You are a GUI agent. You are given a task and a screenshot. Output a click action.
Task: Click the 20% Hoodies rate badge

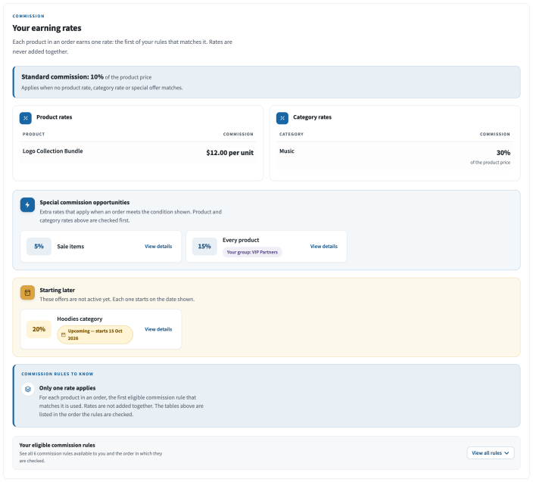pyautogui.click(x=39, y=329)
